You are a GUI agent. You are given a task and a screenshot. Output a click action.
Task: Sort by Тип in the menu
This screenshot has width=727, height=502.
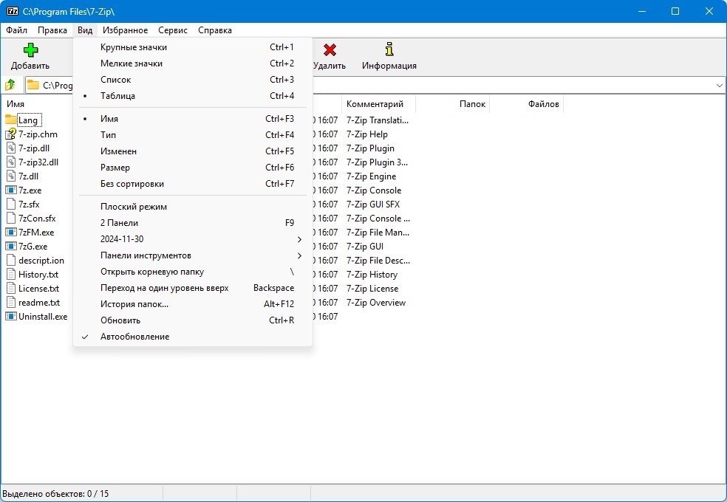(x=192, y=135)
